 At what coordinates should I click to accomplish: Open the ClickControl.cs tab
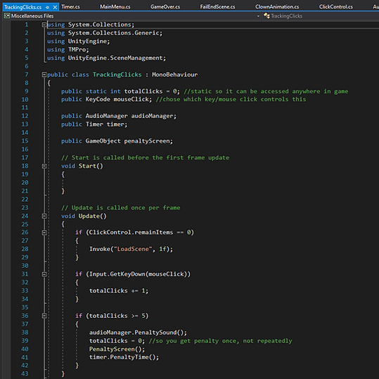pyautogui.click(x=336, y=7)
